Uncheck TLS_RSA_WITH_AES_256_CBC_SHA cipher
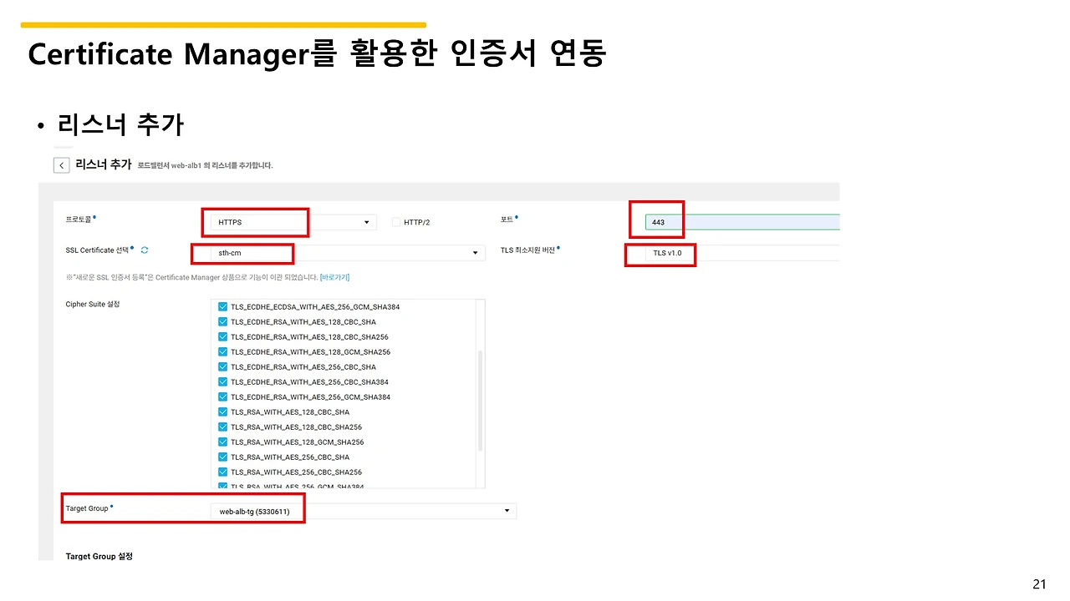The image size is (1070, 601). point(222,457)
